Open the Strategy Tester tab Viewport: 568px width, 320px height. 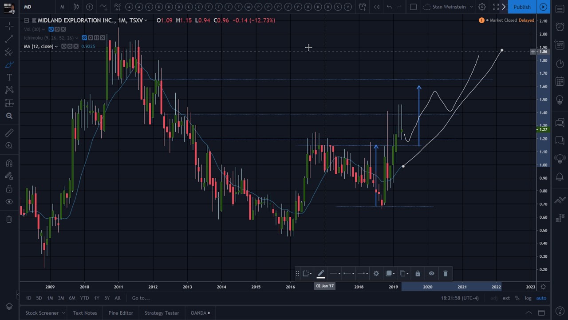click(x=162, y=313)
